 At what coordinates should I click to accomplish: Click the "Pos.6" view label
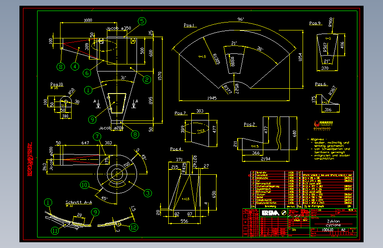click(320, 84)
